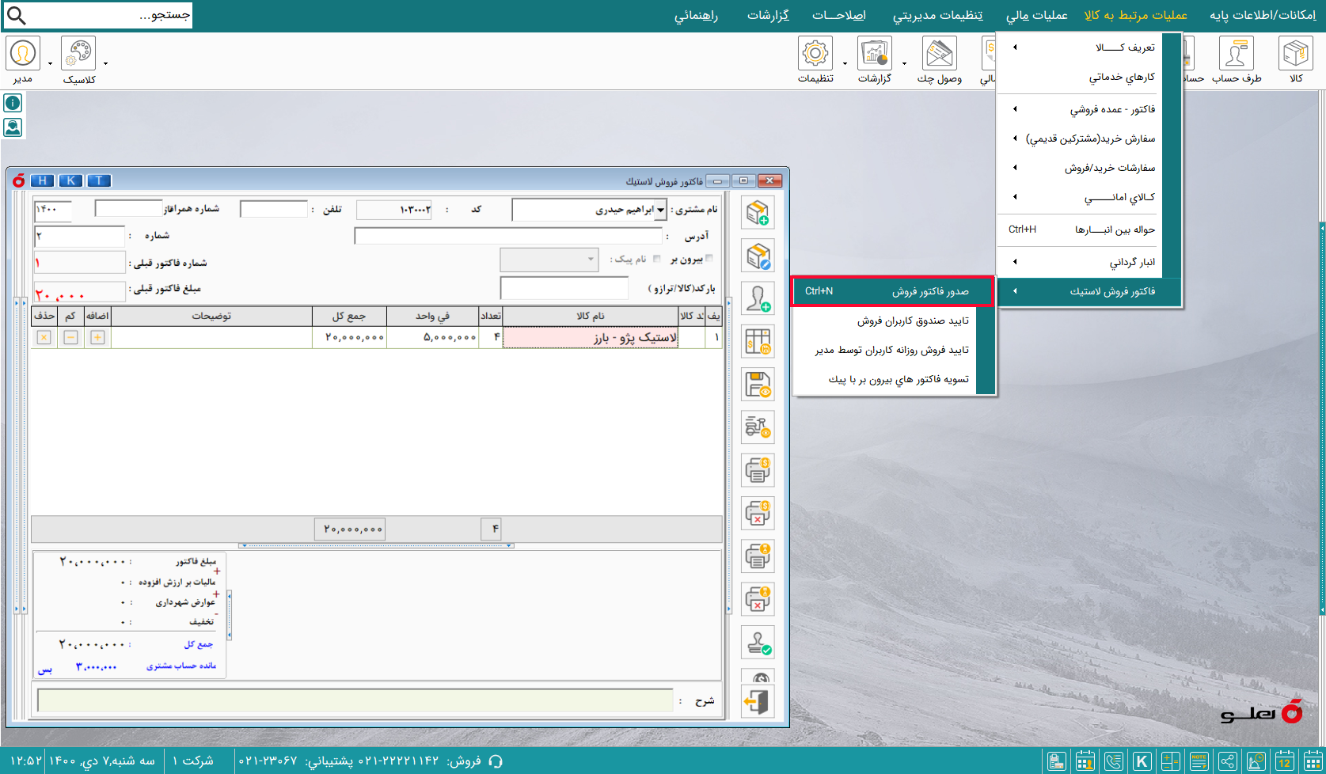
Task: Click the add customer person icon
Action: click(758, 299)
